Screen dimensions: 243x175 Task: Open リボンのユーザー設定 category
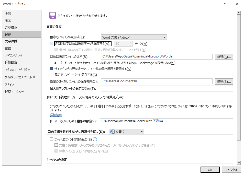(x=22, y=70)
